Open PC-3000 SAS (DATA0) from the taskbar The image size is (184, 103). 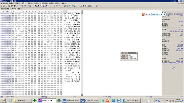71,100
